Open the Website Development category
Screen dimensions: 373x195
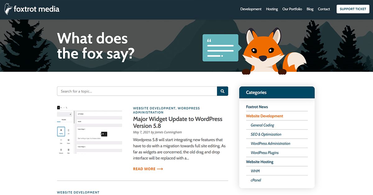tap(264, 116)
